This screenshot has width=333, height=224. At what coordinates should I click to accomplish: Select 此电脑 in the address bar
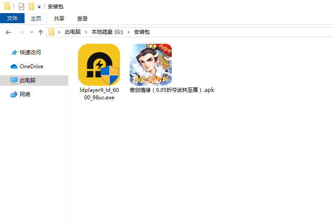73,32
